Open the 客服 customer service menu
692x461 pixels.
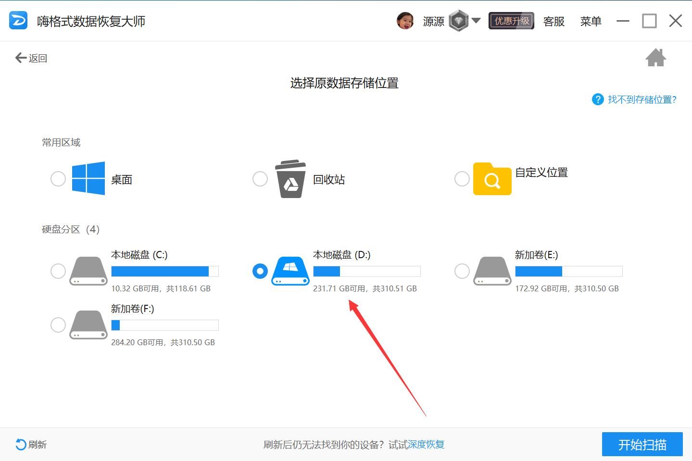(x=554, y=21)
